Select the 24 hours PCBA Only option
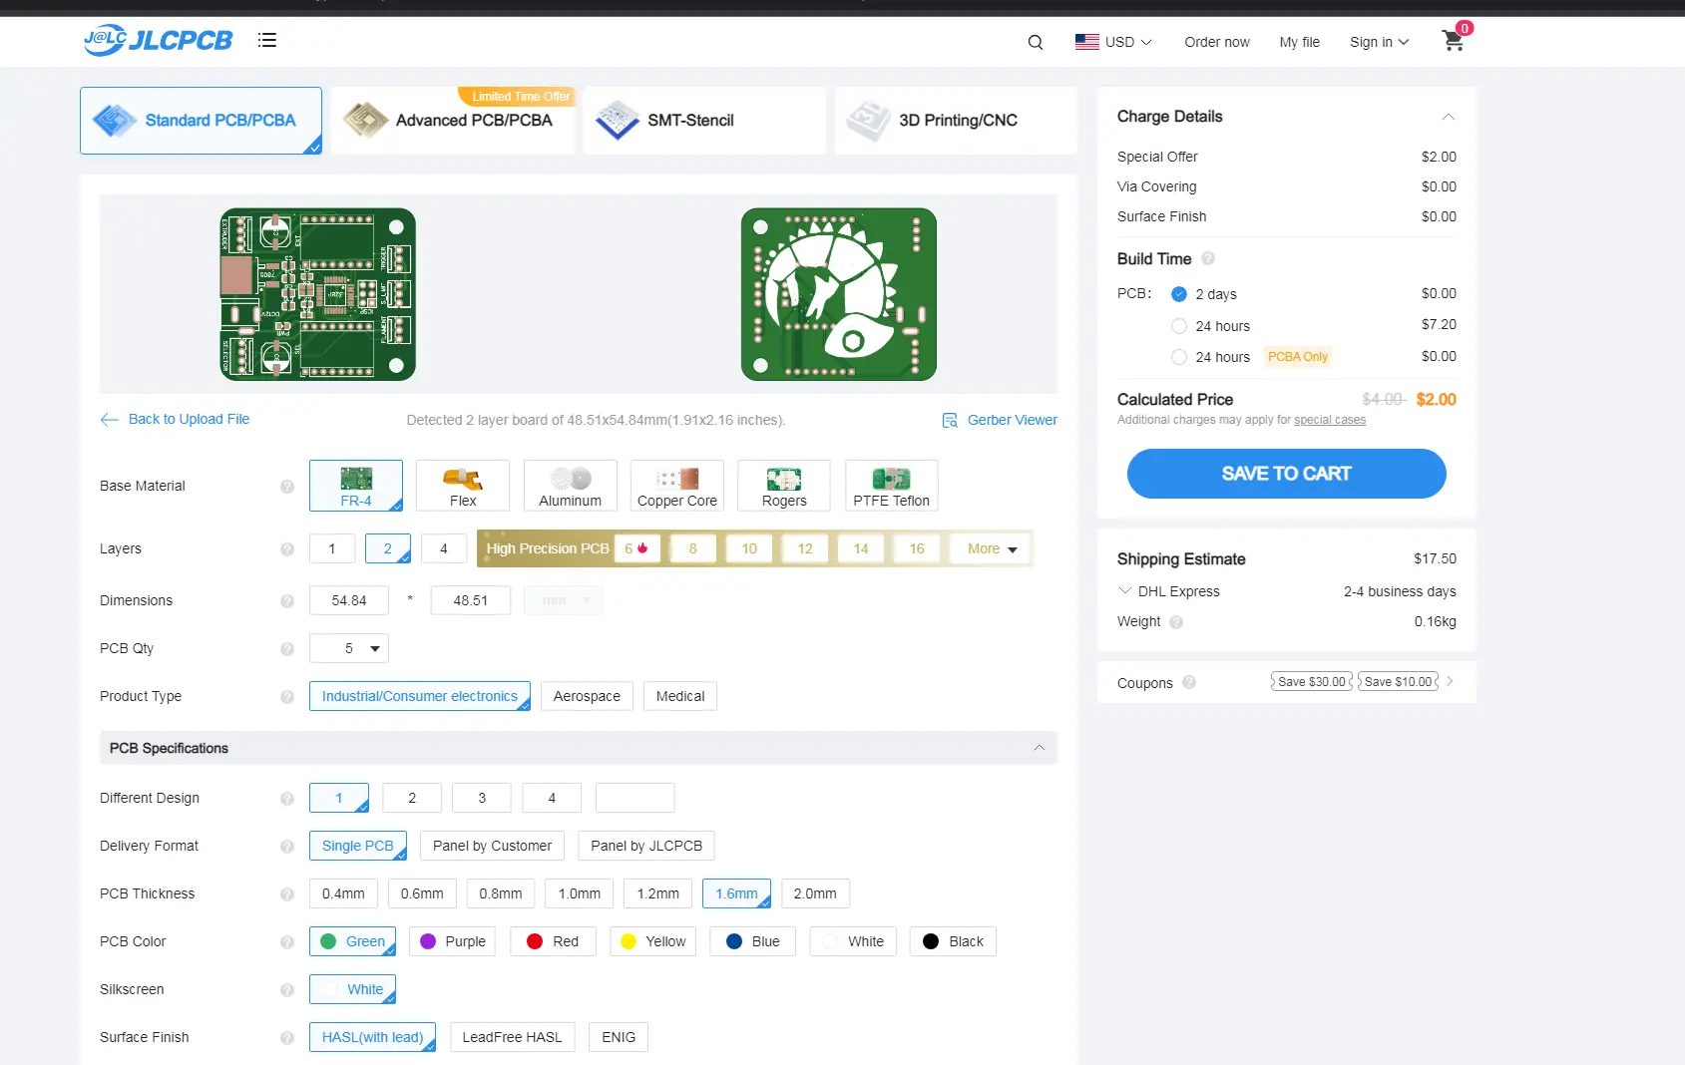Screen dimensions: 1685x1065 tap(1179, 357)
